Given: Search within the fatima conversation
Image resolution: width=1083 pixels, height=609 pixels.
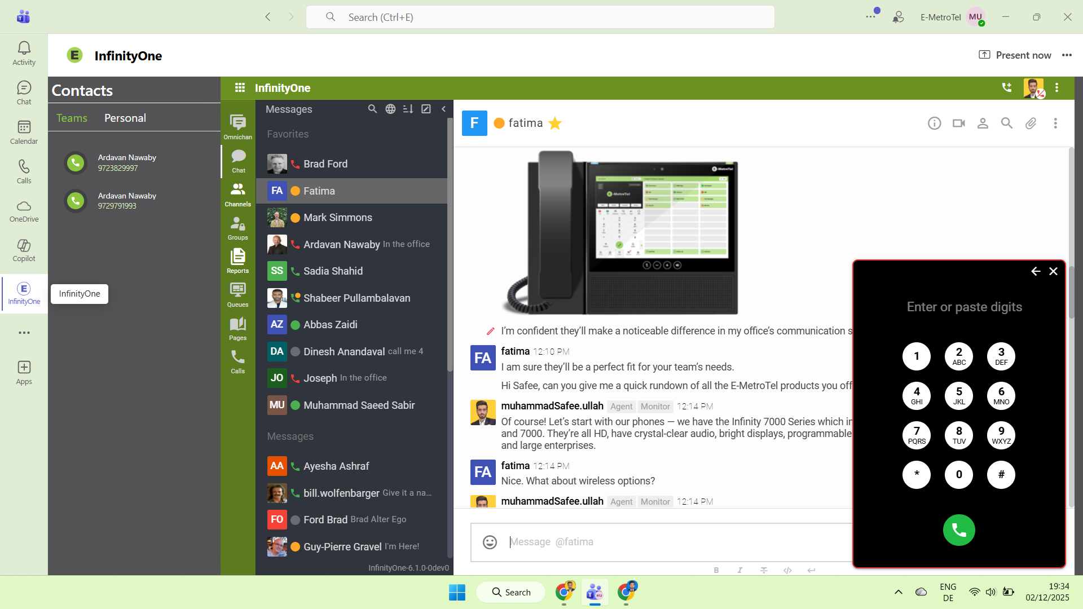Looking at the screenshot, I should tap(1007, 123).
